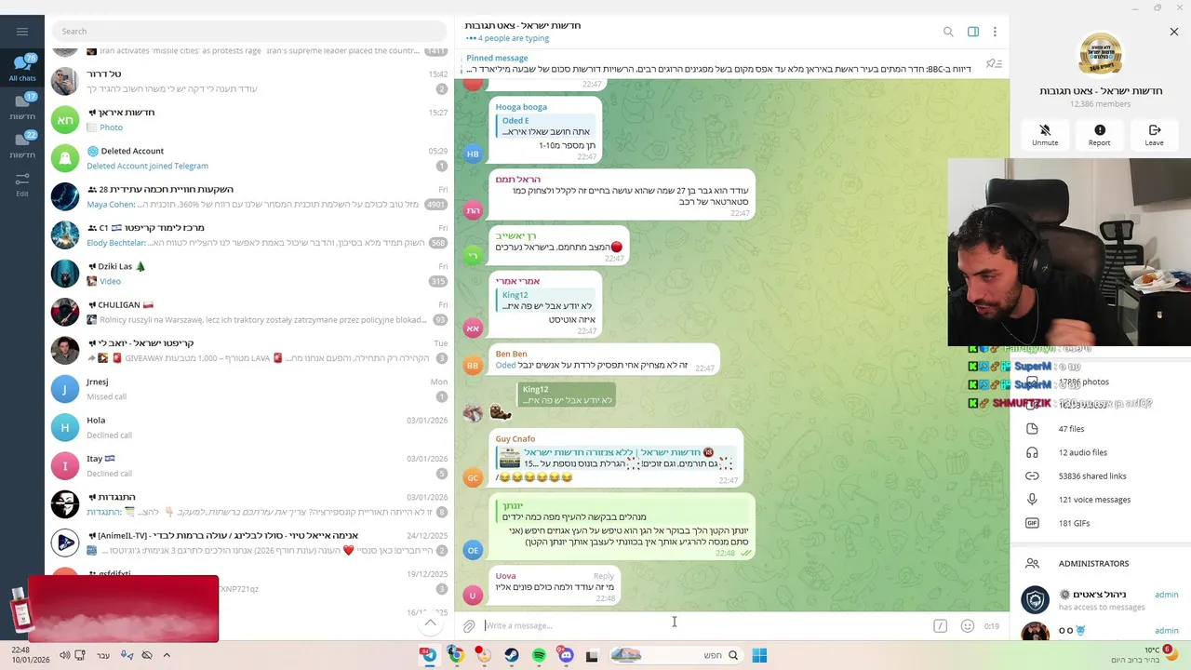The width and height of the screenshot is (1191, 670).
Task: Open the 53836 shared links row
Action: [x=1101, y=476]
